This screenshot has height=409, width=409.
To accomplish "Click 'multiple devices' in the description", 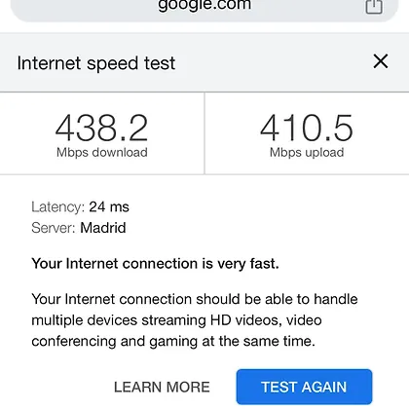I will click(85, 320).
